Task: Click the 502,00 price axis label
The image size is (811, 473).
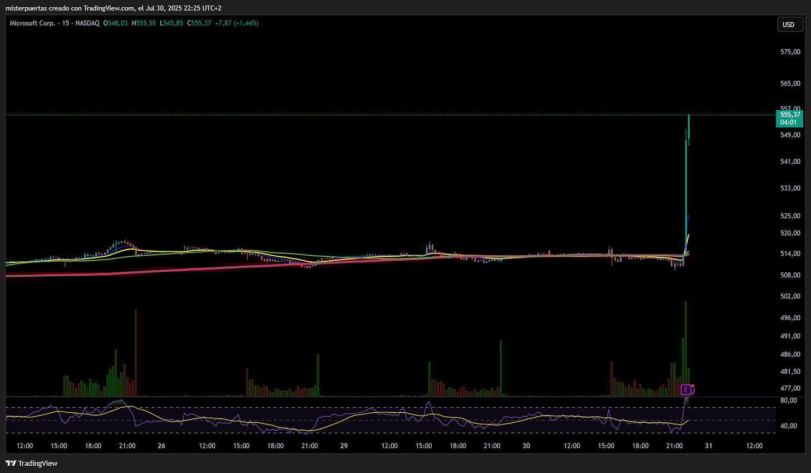Action: point(790,296)
